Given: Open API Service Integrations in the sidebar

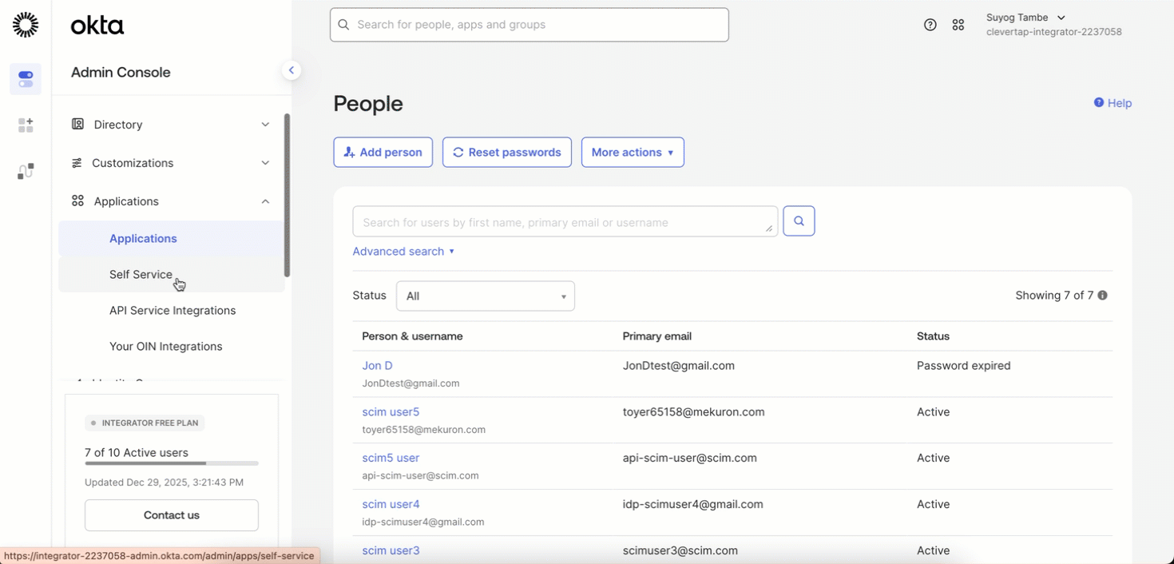Looking at the screenshot, I should click(x=173, y=310).
